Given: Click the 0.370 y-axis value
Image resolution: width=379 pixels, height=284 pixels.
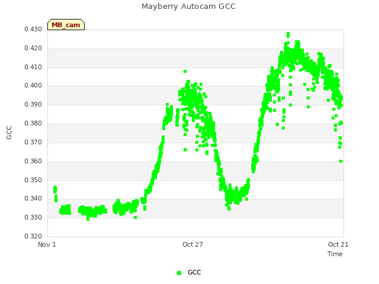Looking at the screenshot, I should tap(33, 142).
